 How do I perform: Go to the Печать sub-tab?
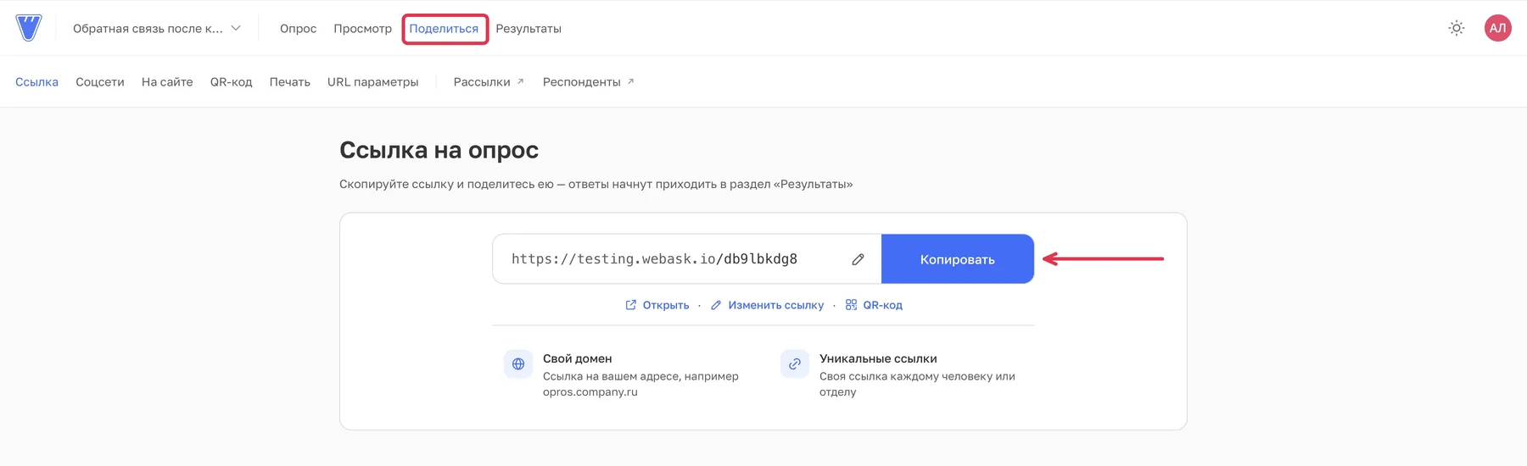pyautogui.click(x=290, y=82)
